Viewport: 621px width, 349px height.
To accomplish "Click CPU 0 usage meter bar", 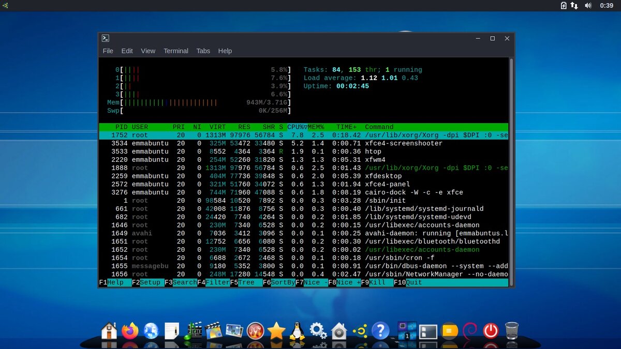I will (x=203, y=70).
